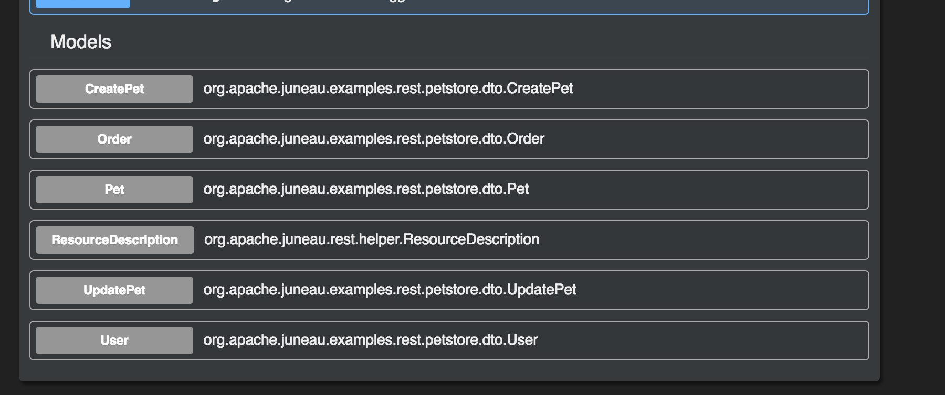Click the petstore.dto.UpdatePet class name text
Viewport: 945px width, 395px height.
click(x=390, y=290)
